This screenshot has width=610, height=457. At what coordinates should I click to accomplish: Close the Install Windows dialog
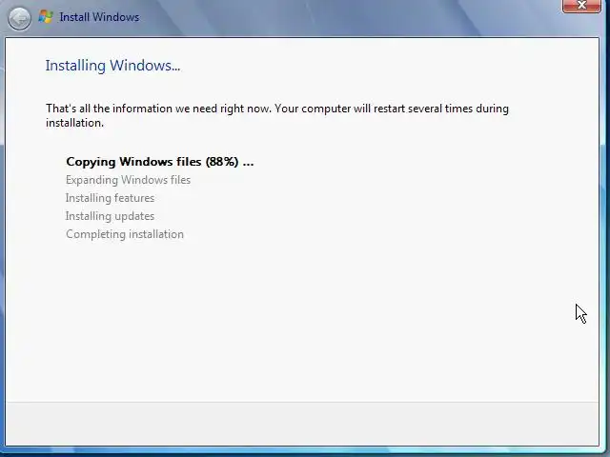(581, 6)
